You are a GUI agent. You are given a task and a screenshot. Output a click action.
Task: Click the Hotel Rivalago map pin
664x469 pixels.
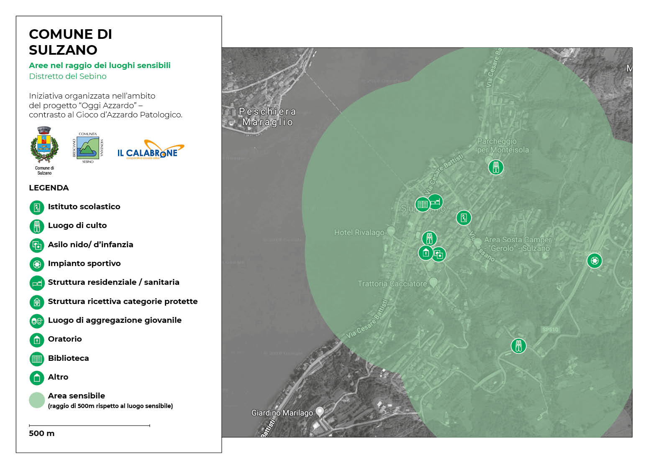pos(391,231)
